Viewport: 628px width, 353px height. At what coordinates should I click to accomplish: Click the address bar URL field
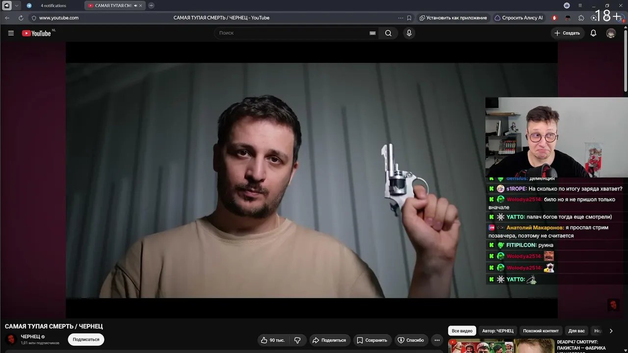(x=221, y=18)
